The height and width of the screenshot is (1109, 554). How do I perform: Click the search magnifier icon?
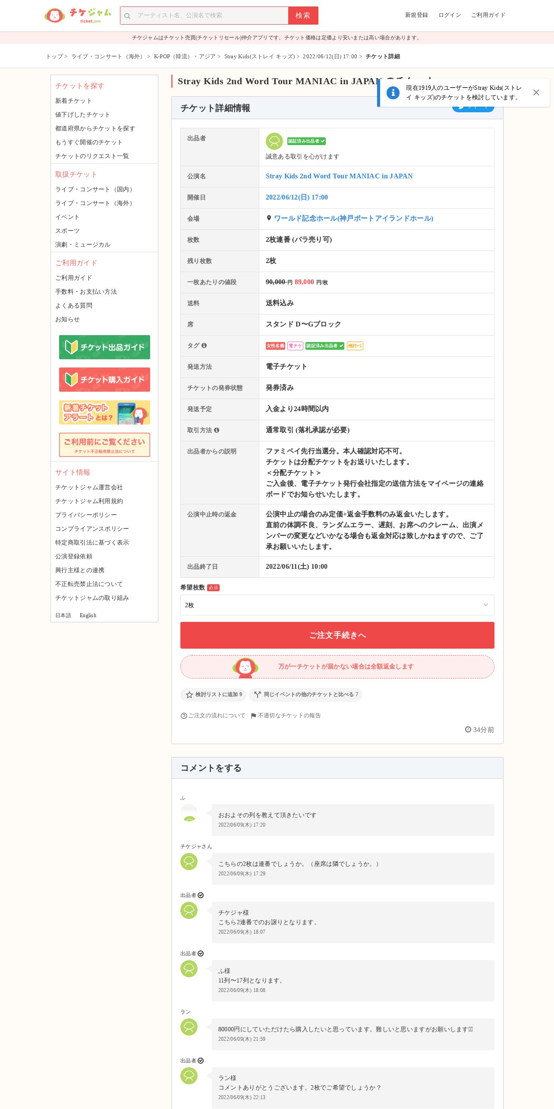coord(127,16)
